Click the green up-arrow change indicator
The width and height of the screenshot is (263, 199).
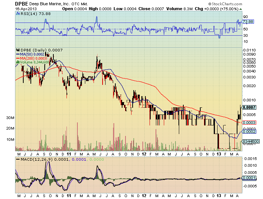(240, 9)
